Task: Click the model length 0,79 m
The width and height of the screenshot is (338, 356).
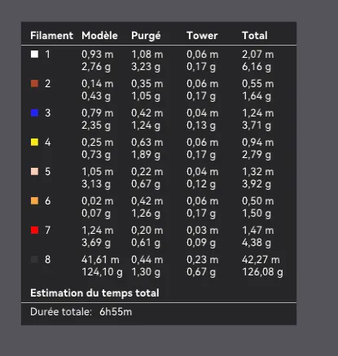Action: click(98, 113)
